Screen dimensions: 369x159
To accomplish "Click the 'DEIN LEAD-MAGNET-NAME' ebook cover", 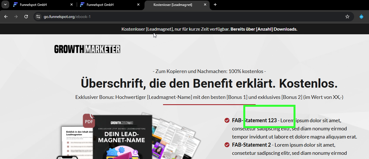I will click(x=122, y=137).
